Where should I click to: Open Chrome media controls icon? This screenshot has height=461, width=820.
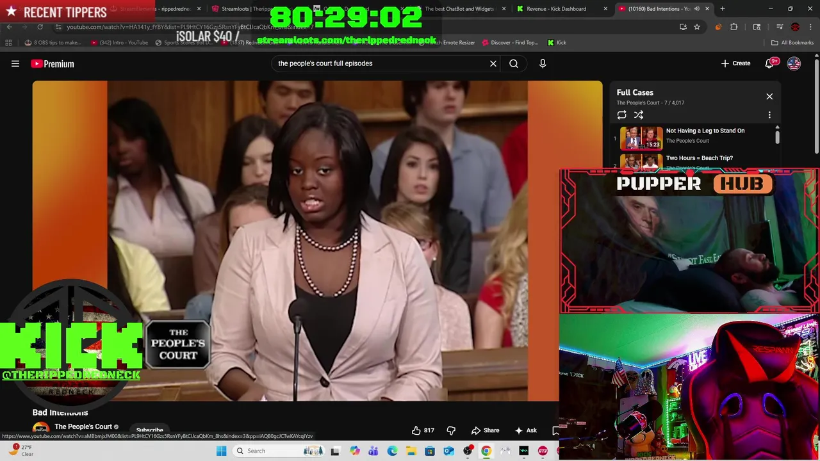tap(780, 27)
